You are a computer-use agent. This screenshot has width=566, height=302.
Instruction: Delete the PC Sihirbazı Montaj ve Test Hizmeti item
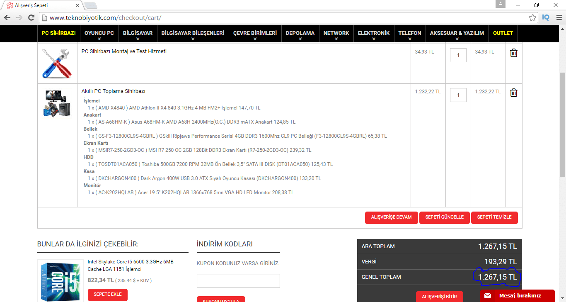coord(514,53)
